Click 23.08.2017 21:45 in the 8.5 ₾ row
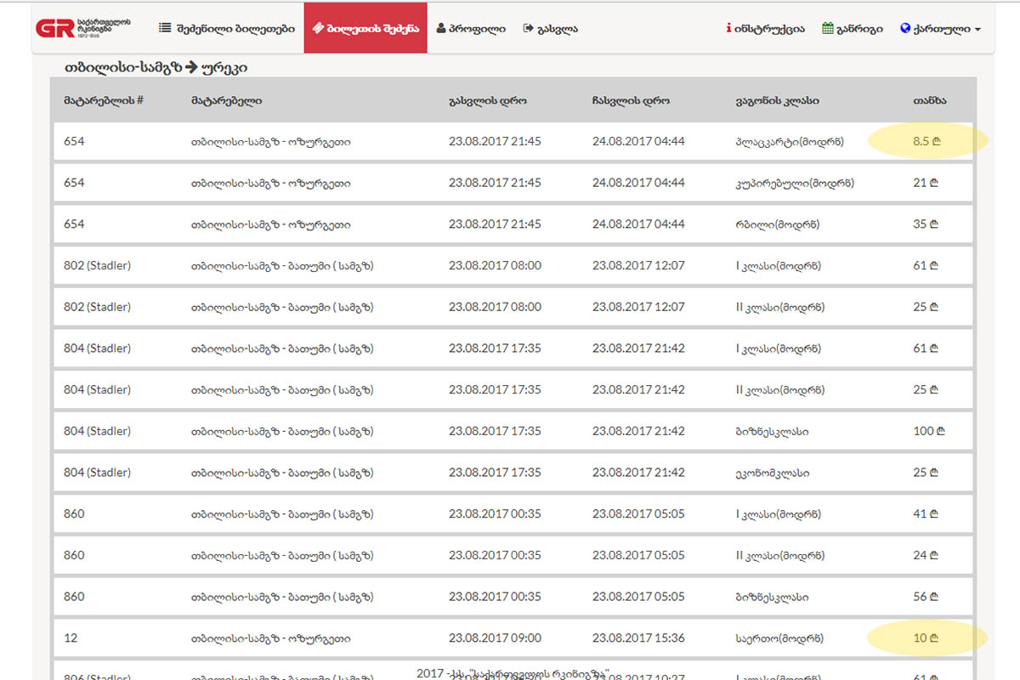This screenshot has width=1020, height=680. click(x=495, y=141)
